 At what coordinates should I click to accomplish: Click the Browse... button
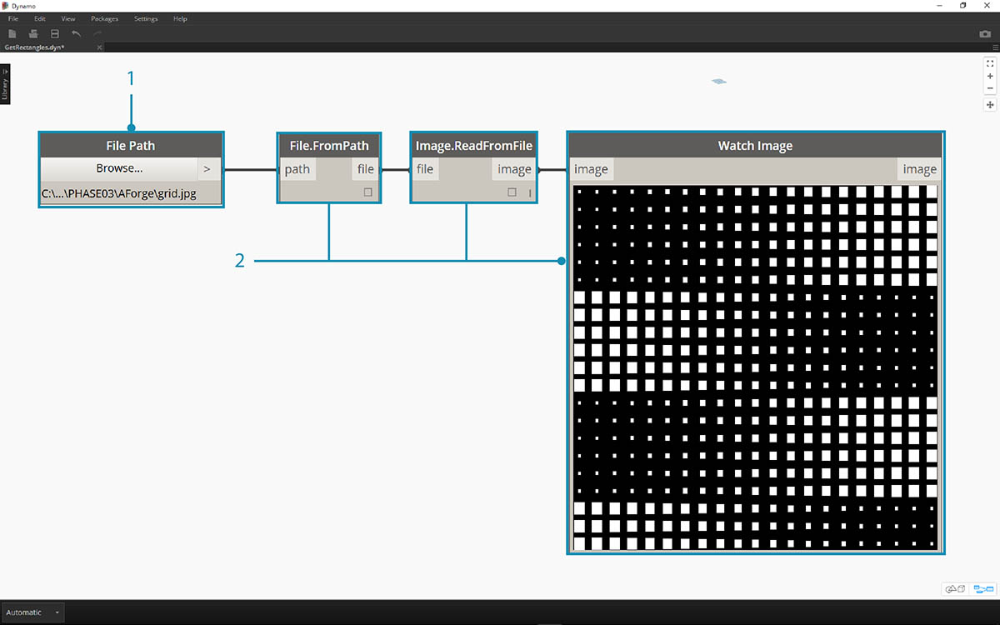point(118,168)
